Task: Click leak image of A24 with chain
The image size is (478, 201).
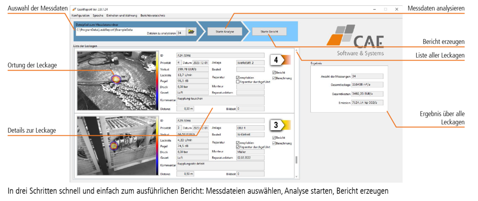Action: click(116, 81)
